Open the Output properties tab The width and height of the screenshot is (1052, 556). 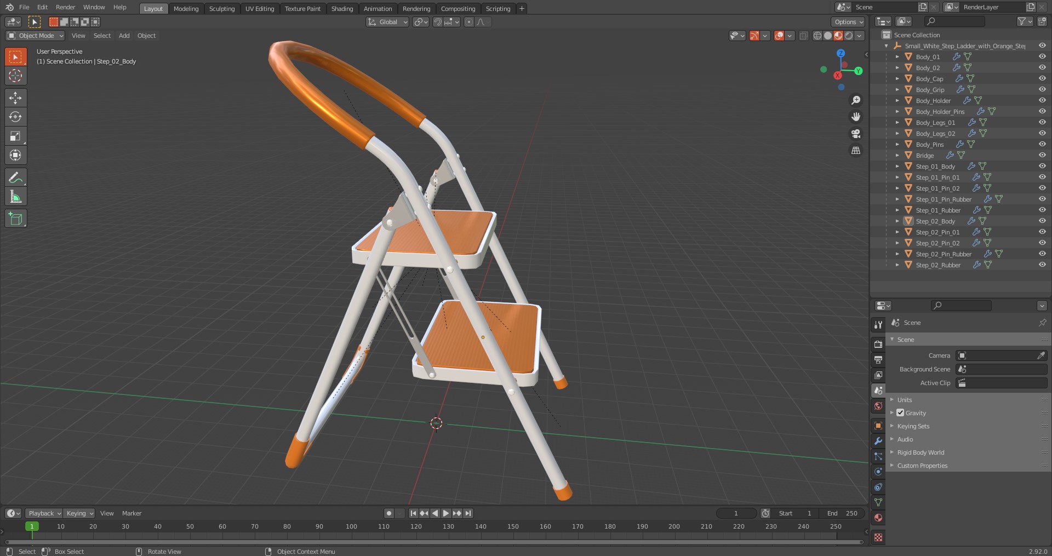[x=878, y=360]
